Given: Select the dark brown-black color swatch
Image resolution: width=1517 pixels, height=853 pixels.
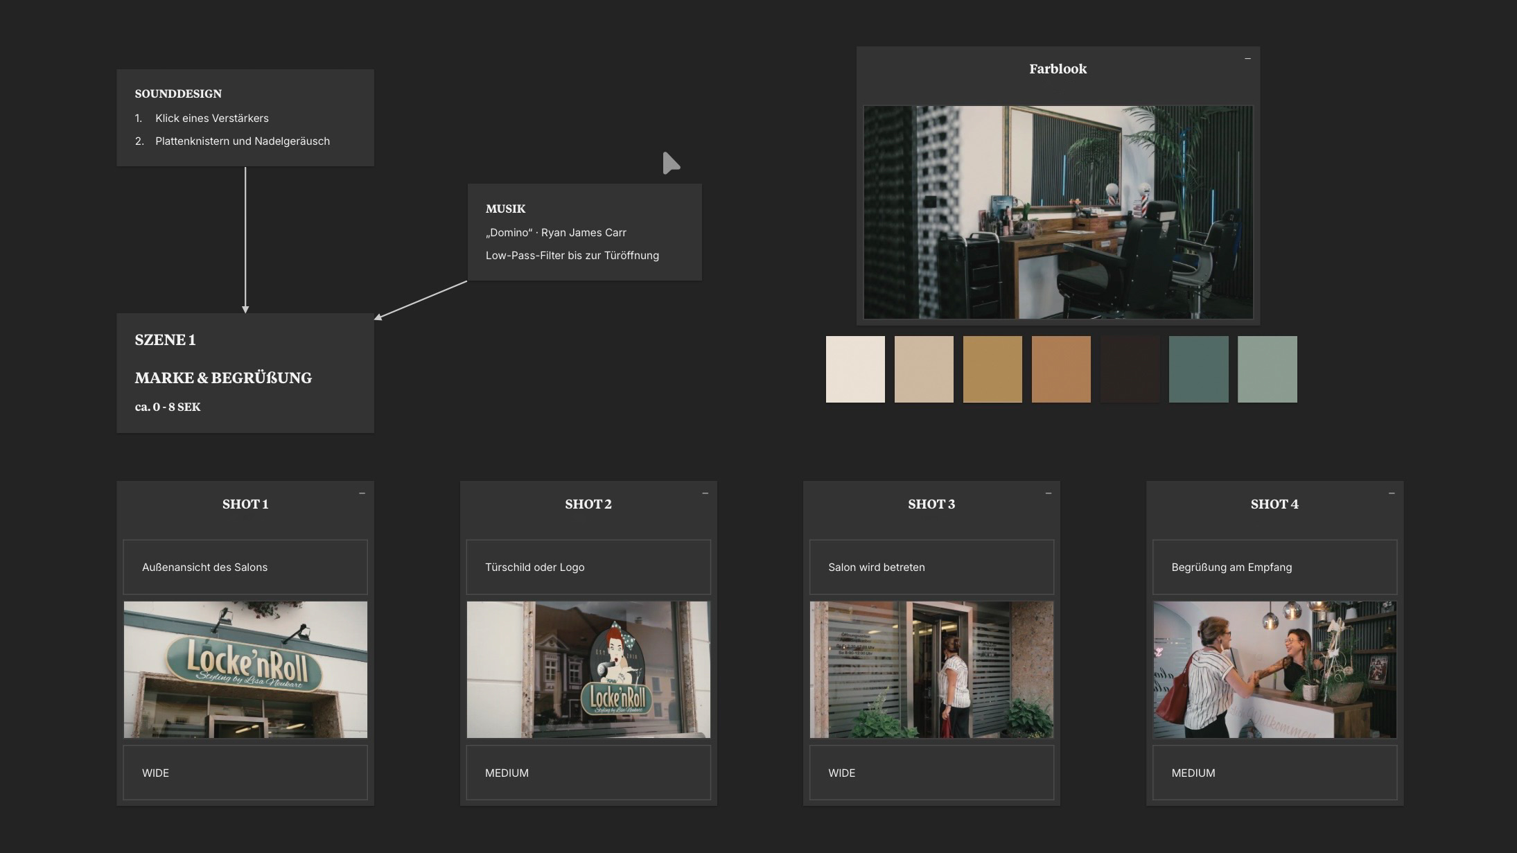Looking at the screenshot, I should pyautogui.click(x=1130, y=369).
